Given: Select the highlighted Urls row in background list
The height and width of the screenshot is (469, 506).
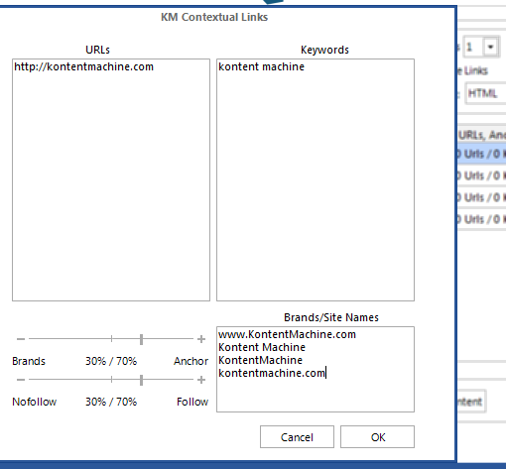Looking at the screenshot, I should pos(482,154).
